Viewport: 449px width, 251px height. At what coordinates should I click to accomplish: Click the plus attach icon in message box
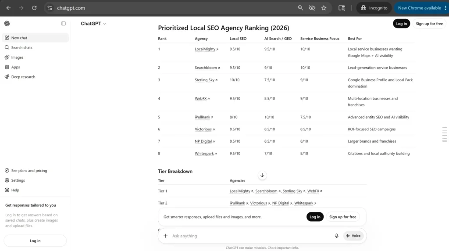165,236
